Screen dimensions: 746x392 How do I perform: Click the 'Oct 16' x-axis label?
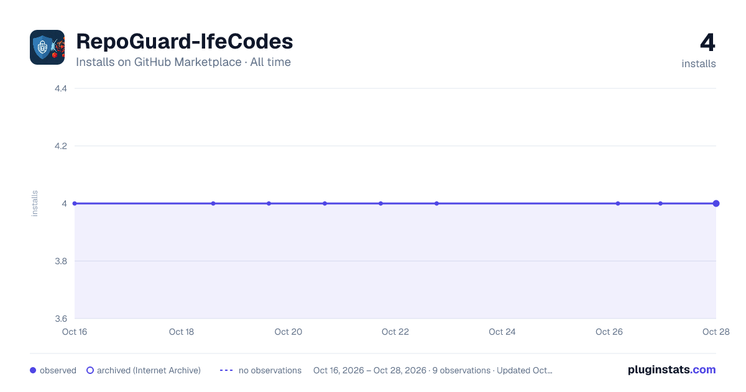75,332
